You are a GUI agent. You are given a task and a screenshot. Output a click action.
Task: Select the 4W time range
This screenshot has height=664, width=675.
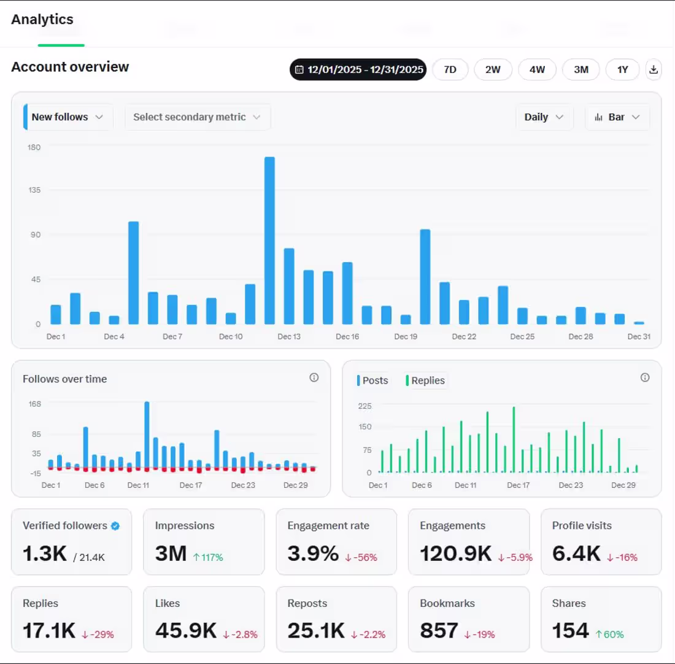pos(538,69)
